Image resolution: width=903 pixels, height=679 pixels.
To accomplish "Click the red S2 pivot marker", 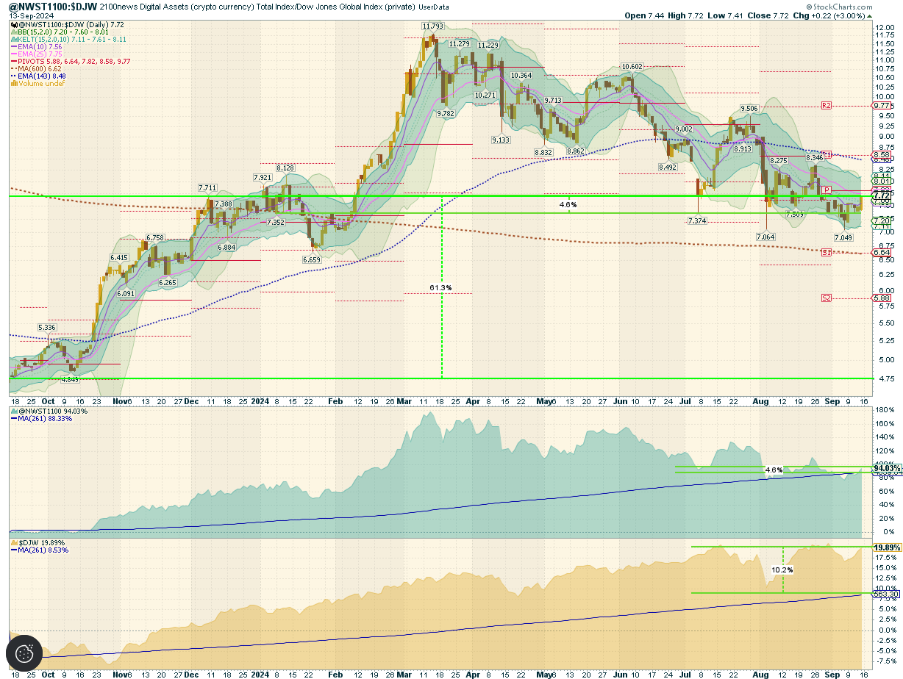I will pyautogui.click(x=826, y=298).
